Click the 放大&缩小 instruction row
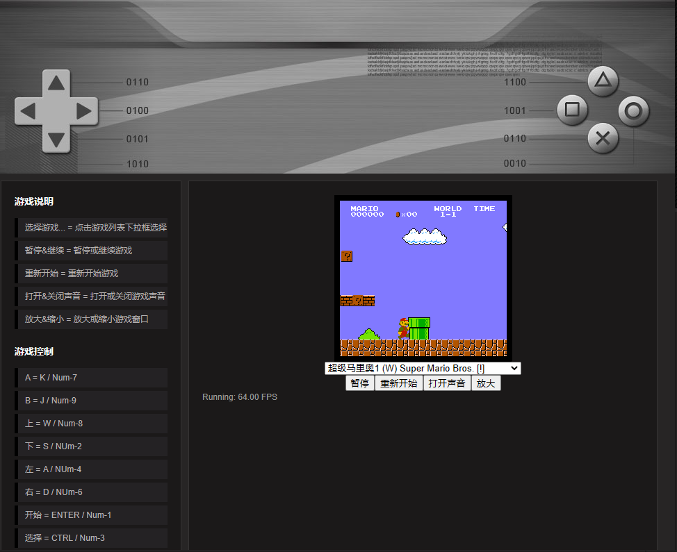 [91, 319]
